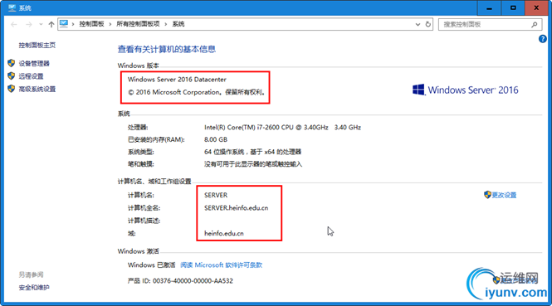552x306 pixels.
Task: Click the computer icon in address bar
Action: click(x=64, y=24)
